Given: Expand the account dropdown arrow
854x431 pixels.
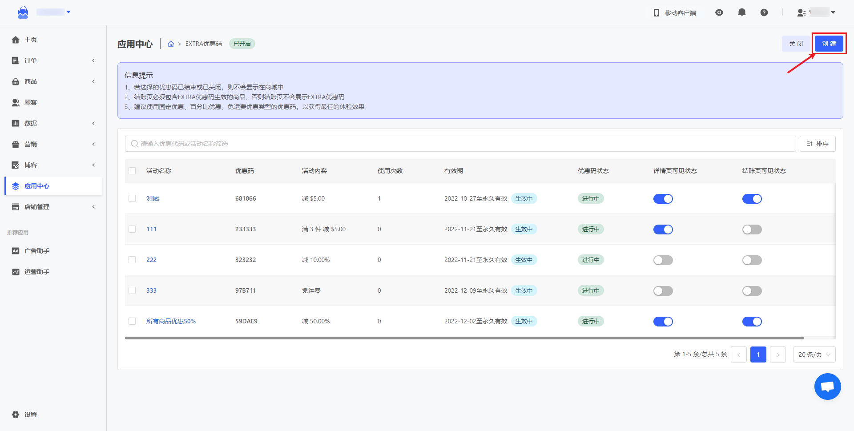Looking at the screenshot, I should [833, 12].
